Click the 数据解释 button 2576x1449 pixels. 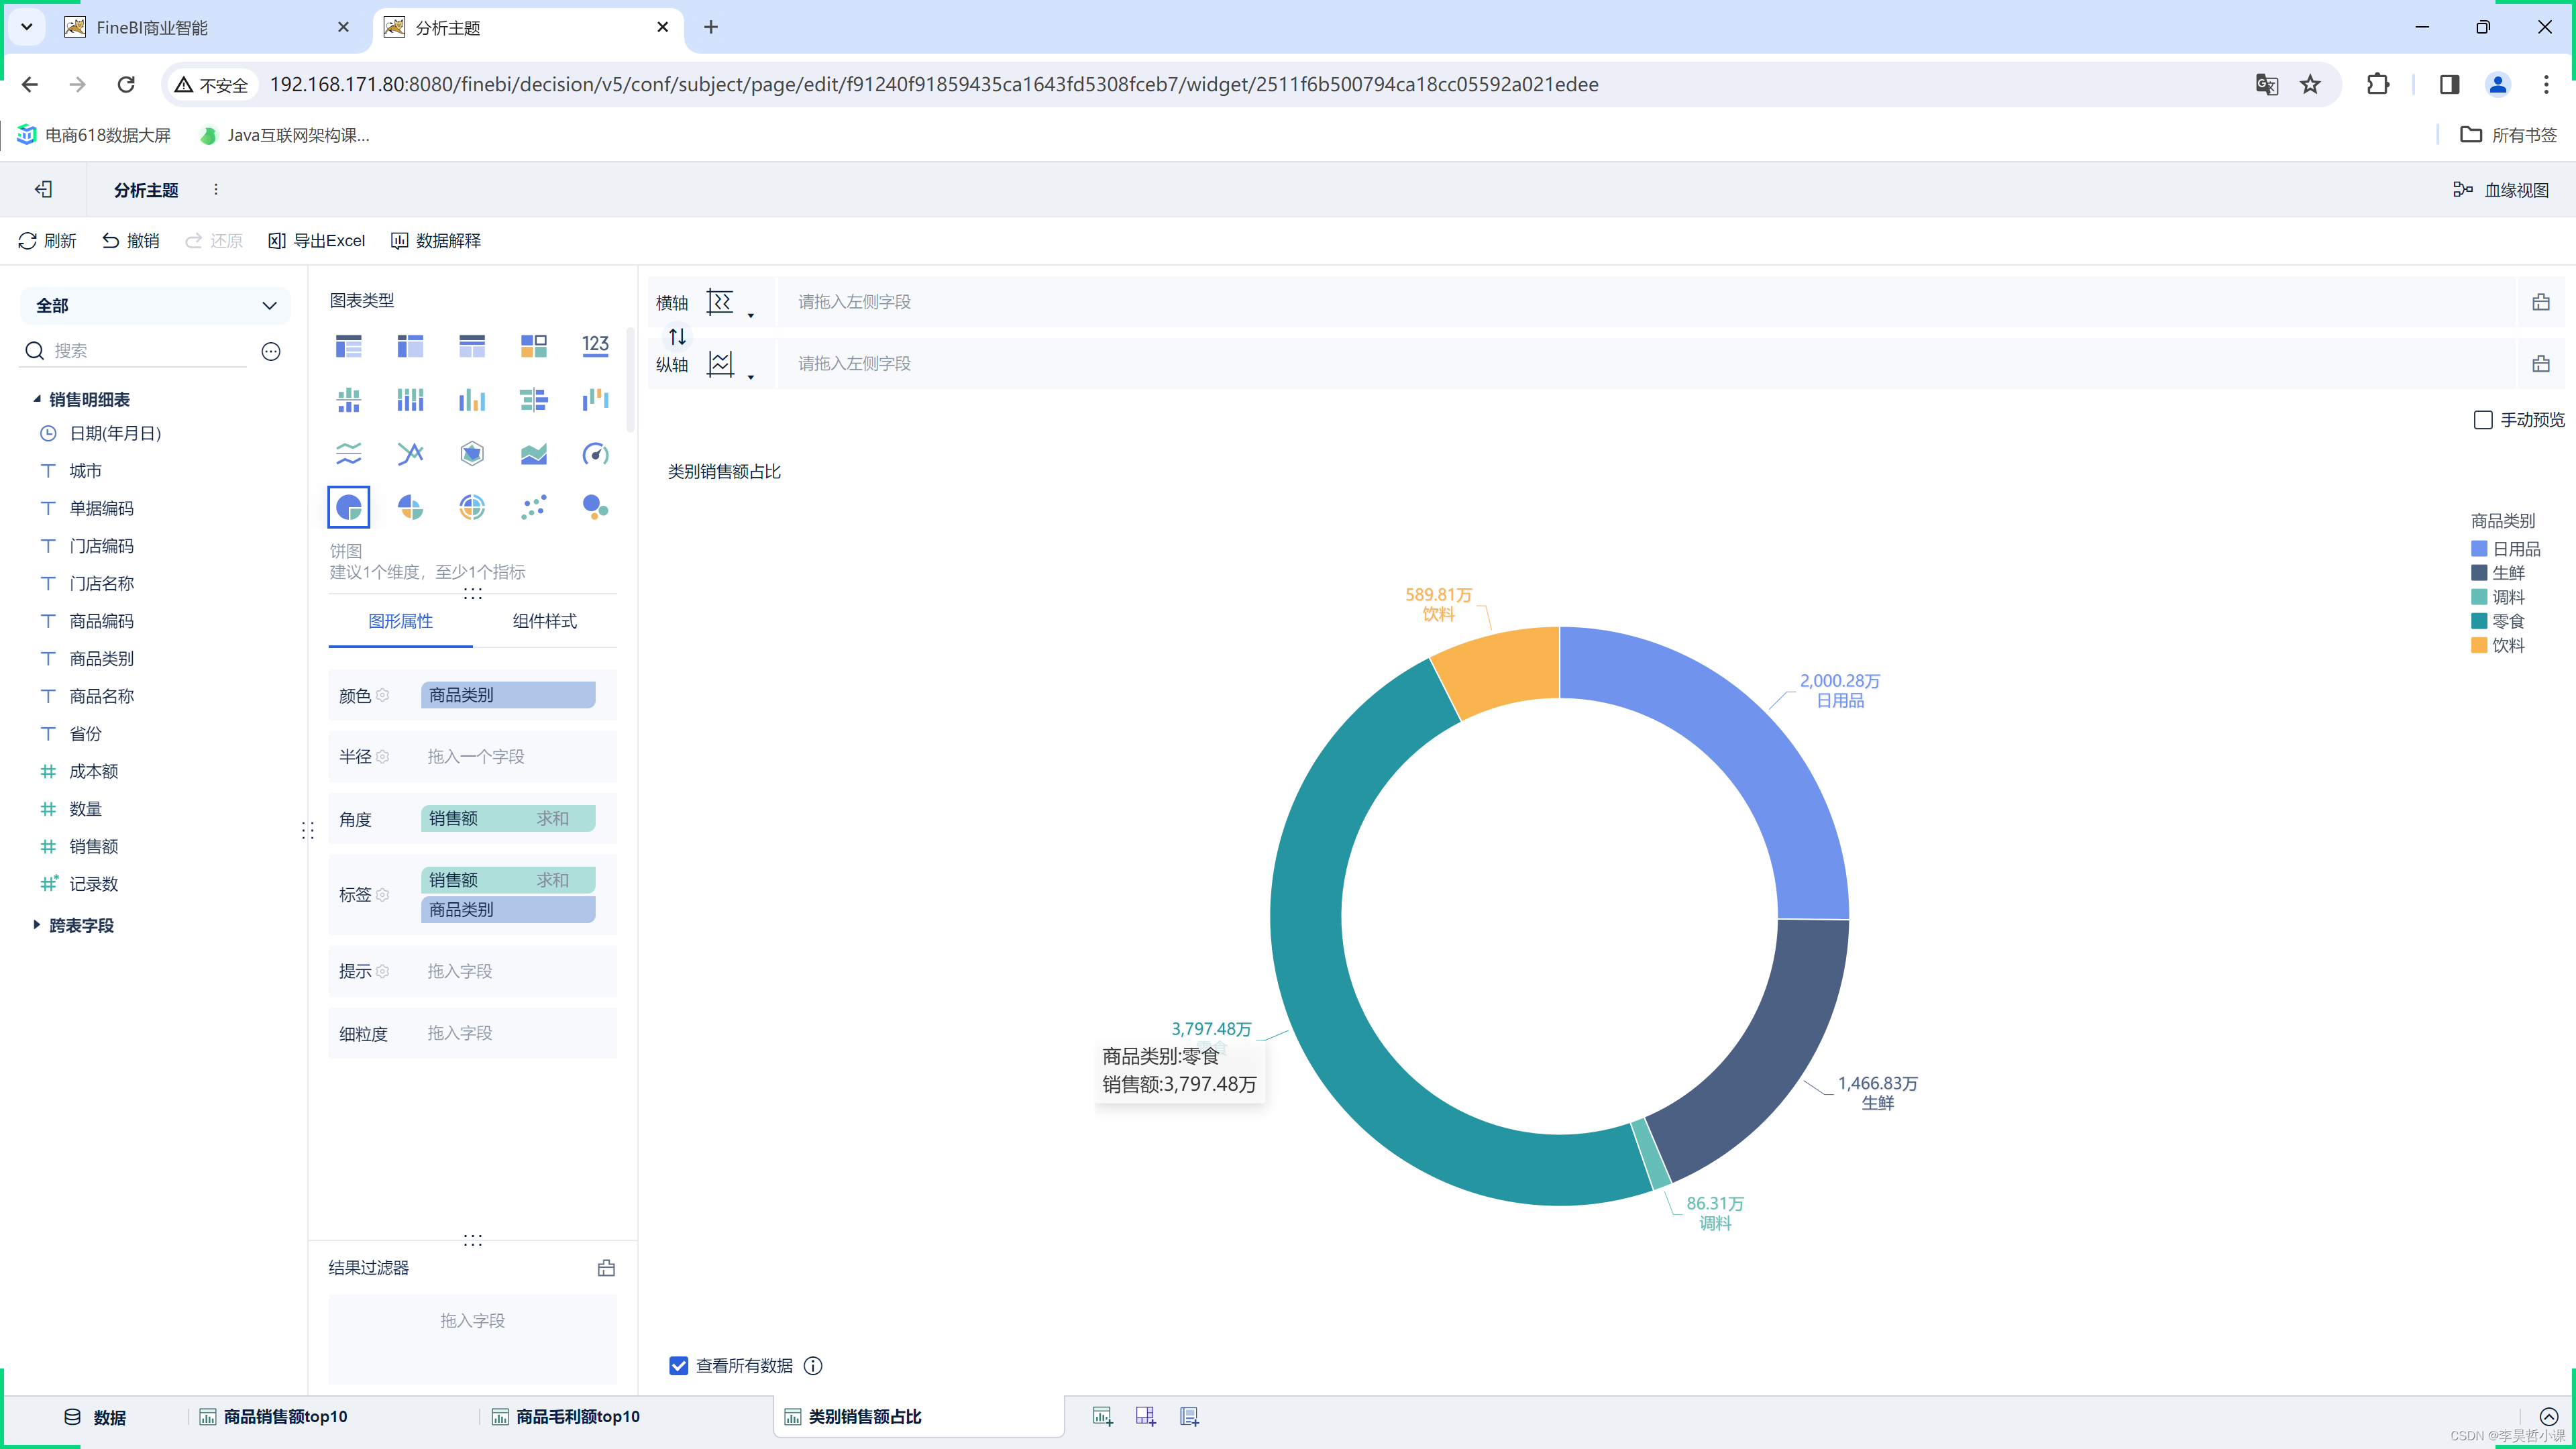[x=436, y=241]
